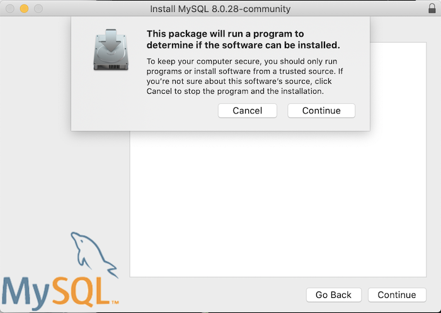The width and height of the screenshot is (441, 313).
Task: Click the TM trademark symbol beside logo
Action: 115,302
